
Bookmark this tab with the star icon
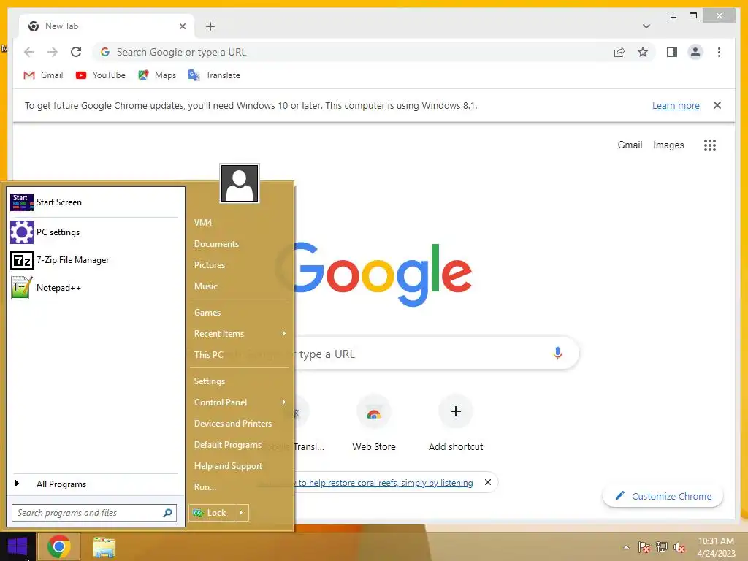643,52
